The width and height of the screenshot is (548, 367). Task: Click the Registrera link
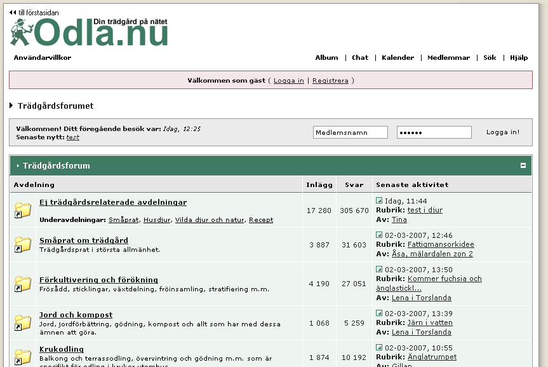[x=330, y=81]
